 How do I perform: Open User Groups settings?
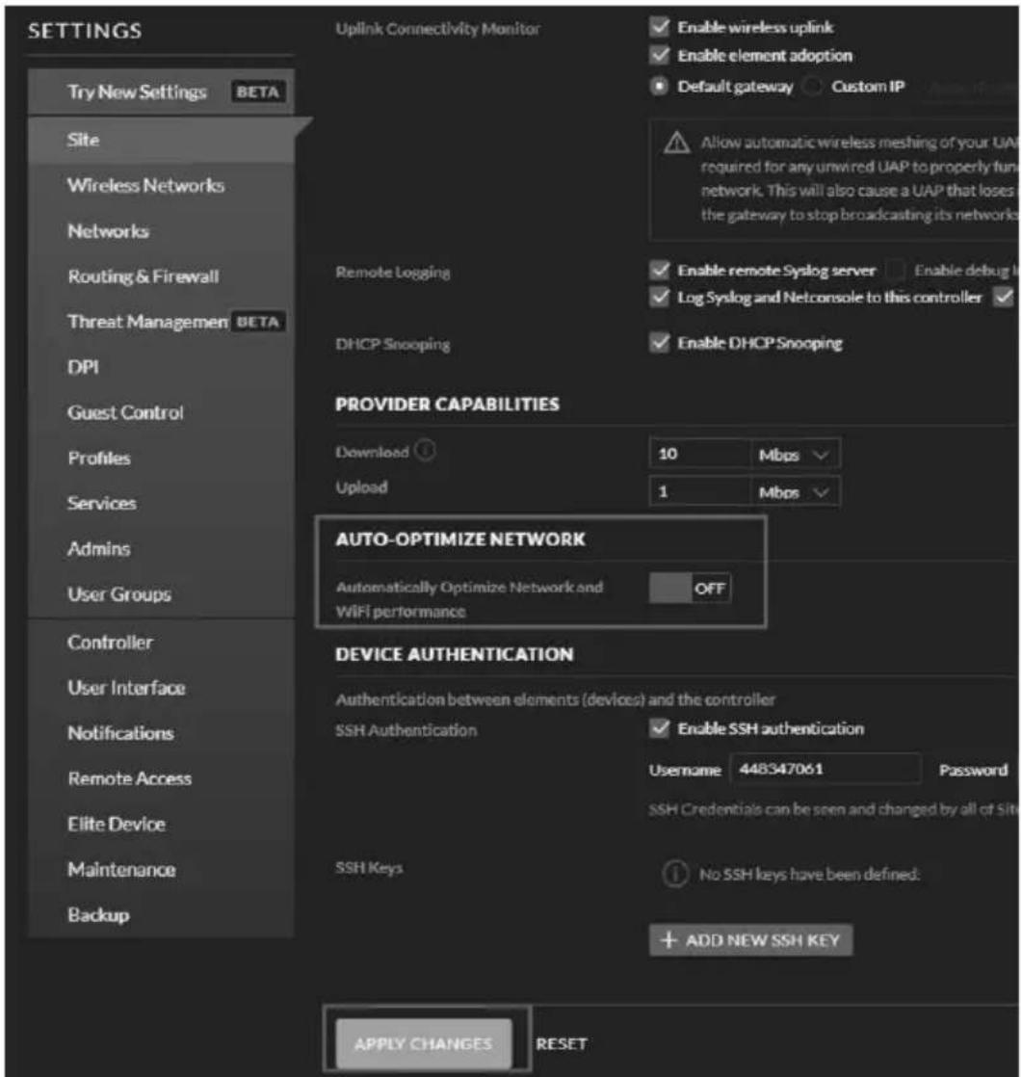(x=162, y=594)
